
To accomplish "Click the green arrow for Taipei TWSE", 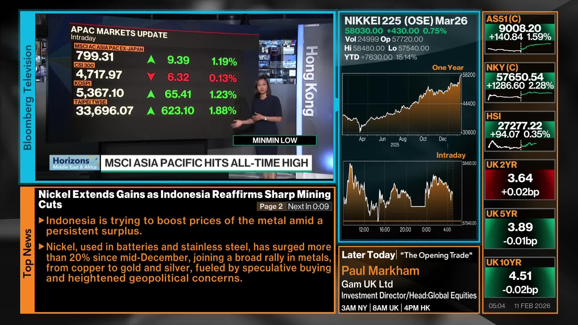I will pyautogui.click(x=151, y=111).
